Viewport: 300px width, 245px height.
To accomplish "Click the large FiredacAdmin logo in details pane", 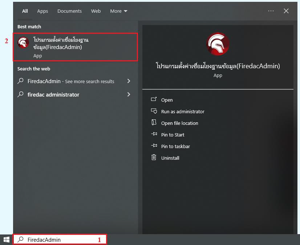I will [218, 44].
